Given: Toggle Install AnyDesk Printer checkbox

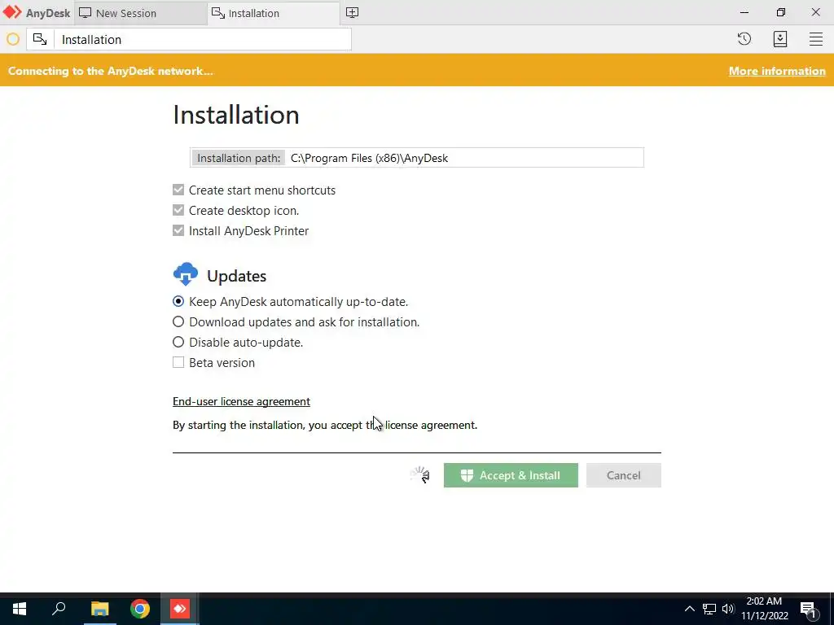Looking at the screenshot, I should (x=178, y=230).
